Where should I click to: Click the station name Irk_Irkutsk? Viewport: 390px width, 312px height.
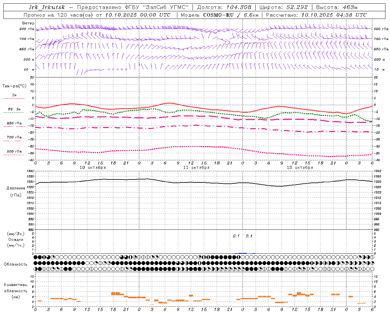click(47, 7)
